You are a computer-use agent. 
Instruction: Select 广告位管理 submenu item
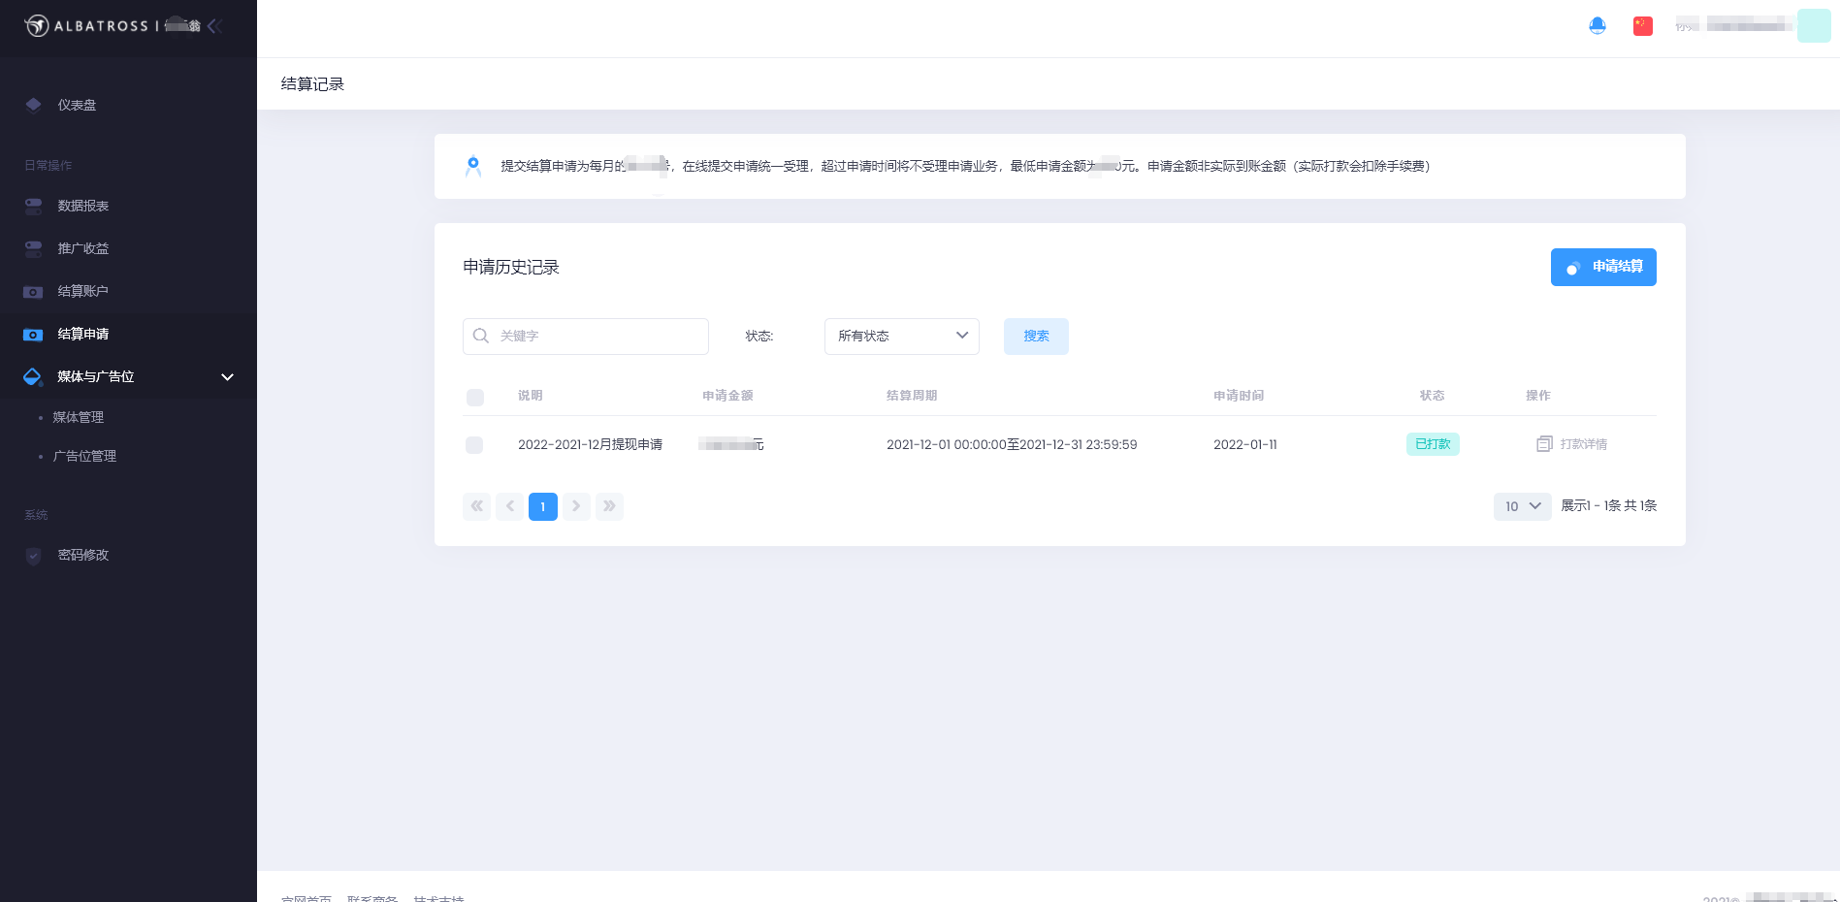click(x=85, y=456)
